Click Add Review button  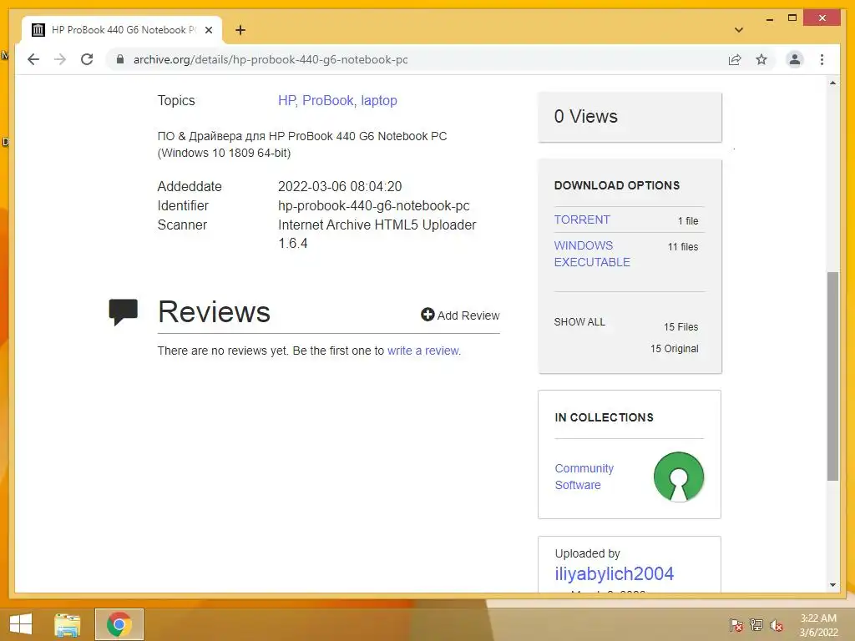[x=460, y=315]
